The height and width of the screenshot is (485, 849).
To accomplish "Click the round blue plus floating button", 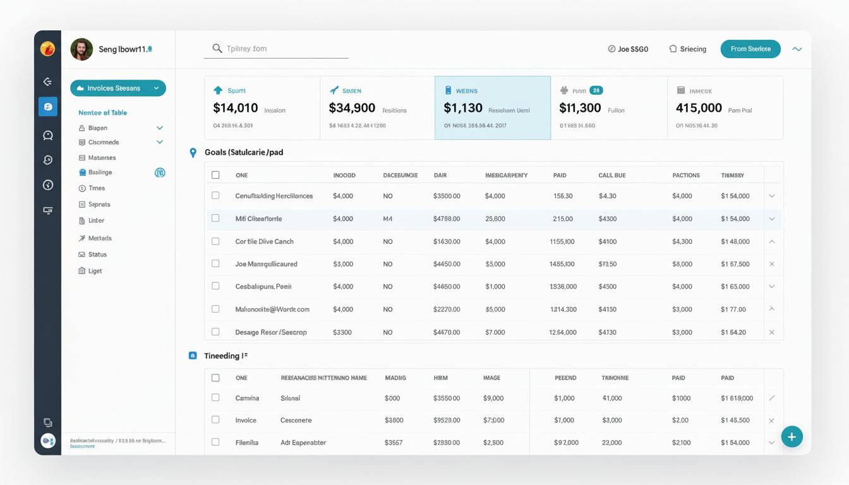I will [x=792, y=436].
